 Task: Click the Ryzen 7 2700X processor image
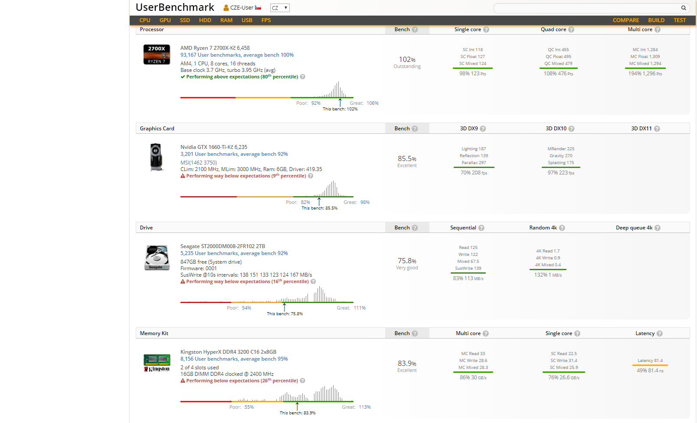[157, 55]
